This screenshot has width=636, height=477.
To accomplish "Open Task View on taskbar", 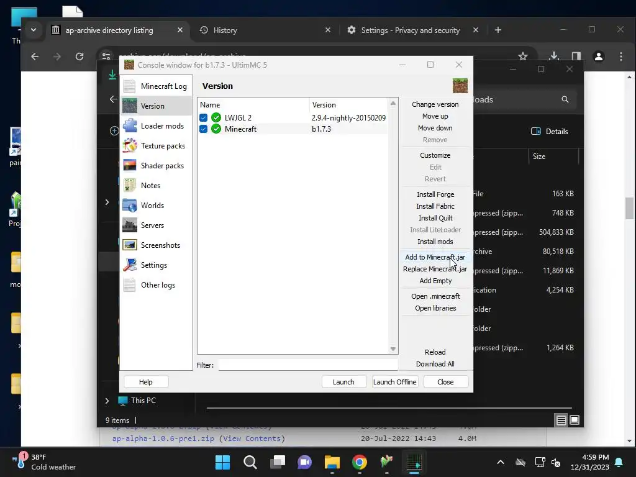I will pos(278,462).
